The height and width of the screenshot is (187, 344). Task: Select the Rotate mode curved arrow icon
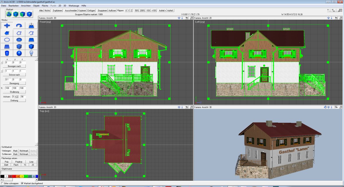(x=19, y=26)
